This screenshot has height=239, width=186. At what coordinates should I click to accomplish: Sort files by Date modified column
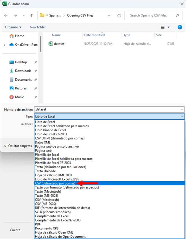94,35
